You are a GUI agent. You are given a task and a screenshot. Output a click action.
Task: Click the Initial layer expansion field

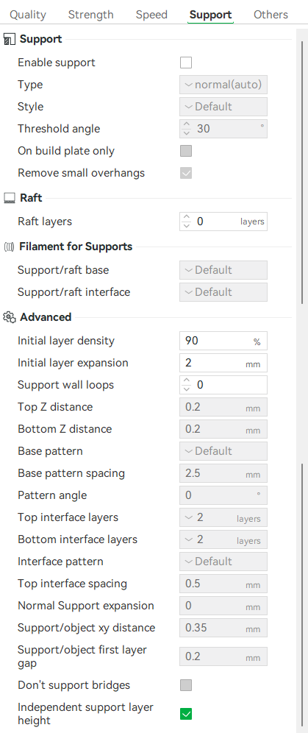click(x=223, y=363)
